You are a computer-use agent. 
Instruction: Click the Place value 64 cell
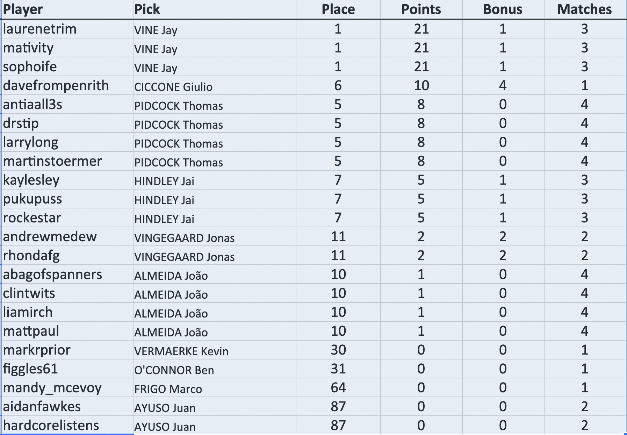[x=338, y=388]
